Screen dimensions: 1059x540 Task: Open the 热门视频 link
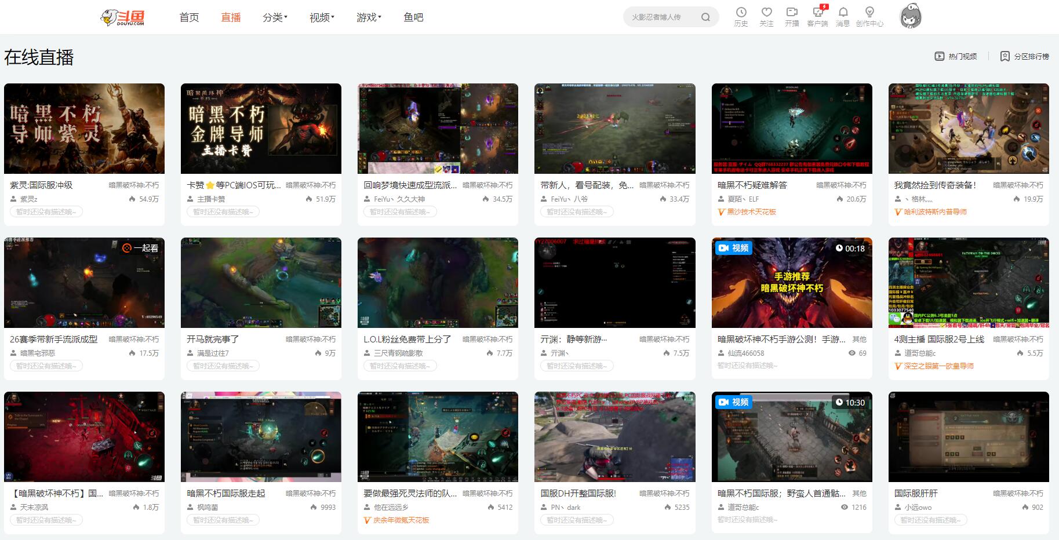956,56
